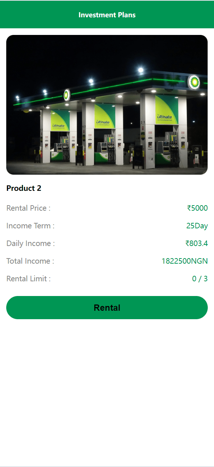Screen dimensions: 214x467
Task: Click the 1822500NGN total income value
Action: tap(185, 261)
